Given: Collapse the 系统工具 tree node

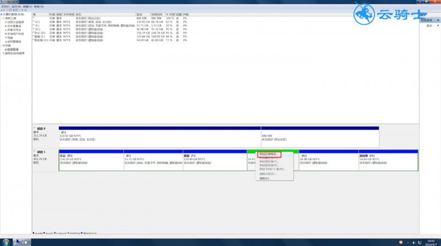Looking at the screenshot, I should 2,18.
